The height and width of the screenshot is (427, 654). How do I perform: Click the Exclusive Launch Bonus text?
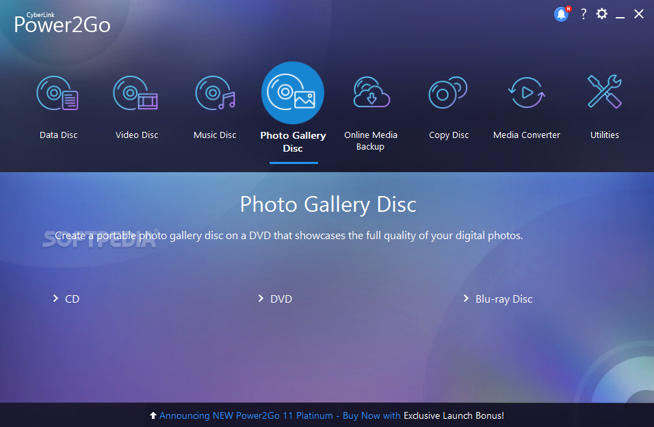coord(454,415)
